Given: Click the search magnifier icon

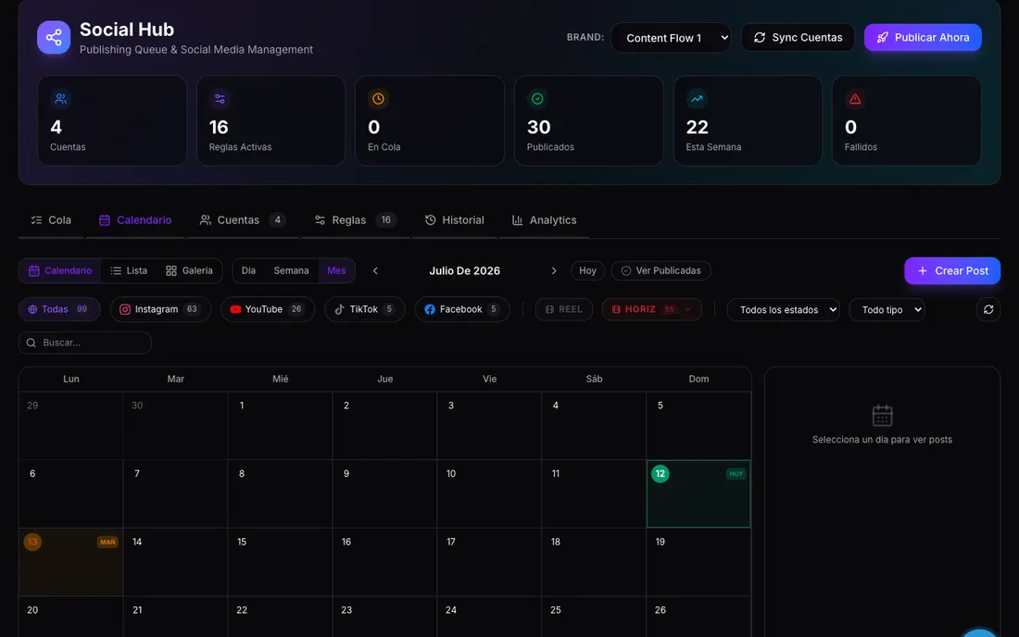Looking at the screenshot, I should click(x=31, y=343).
